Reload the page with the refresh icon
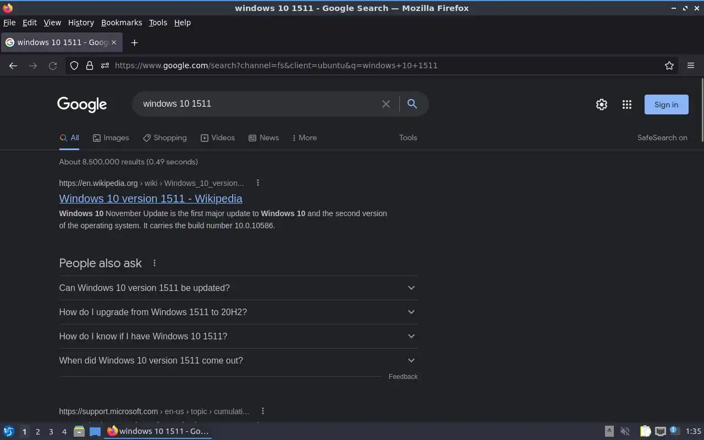 click(x=53, y=65)
